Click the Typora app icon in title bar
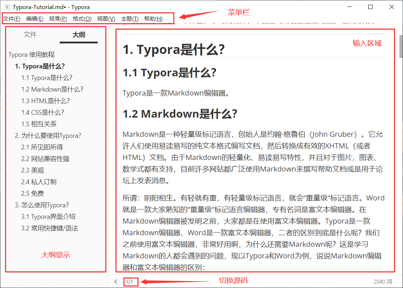 coord(7,7)
